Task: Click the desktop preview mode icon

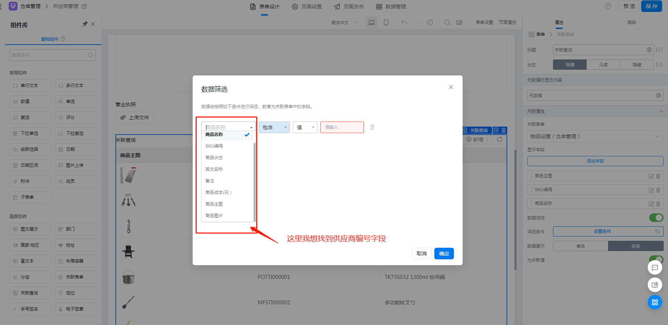Action: [x=372, y=22]
